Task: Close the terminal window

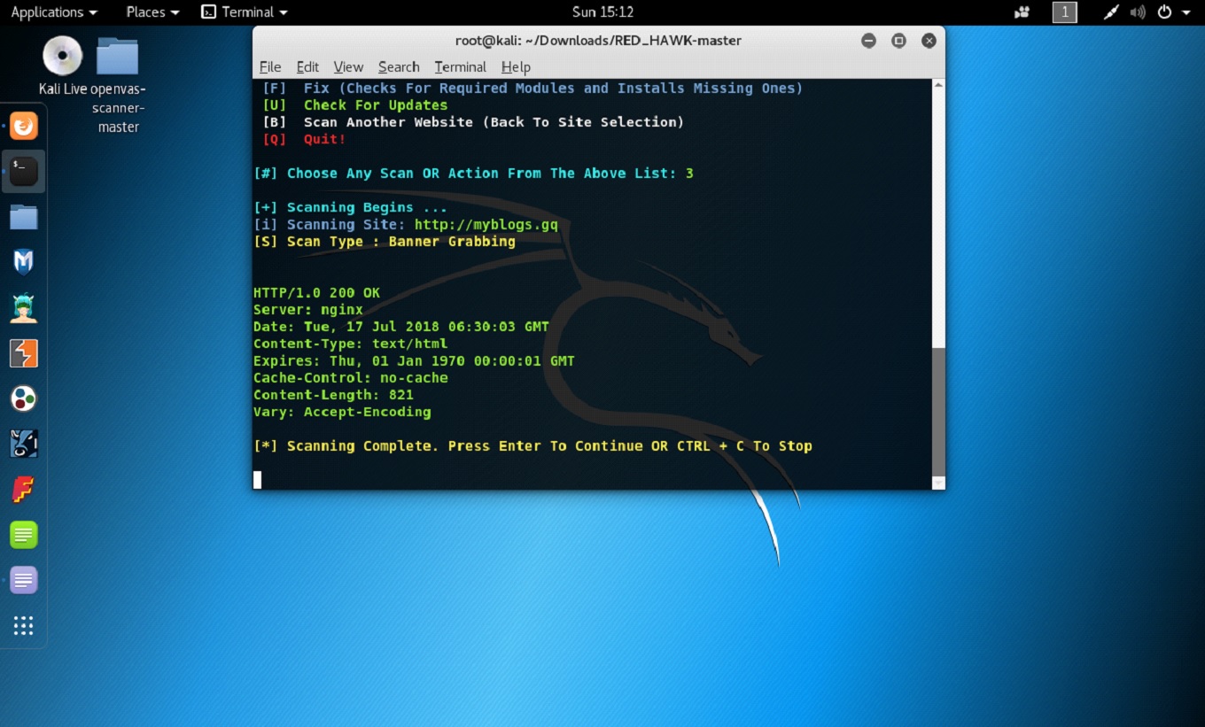Action: coord(929,41)
